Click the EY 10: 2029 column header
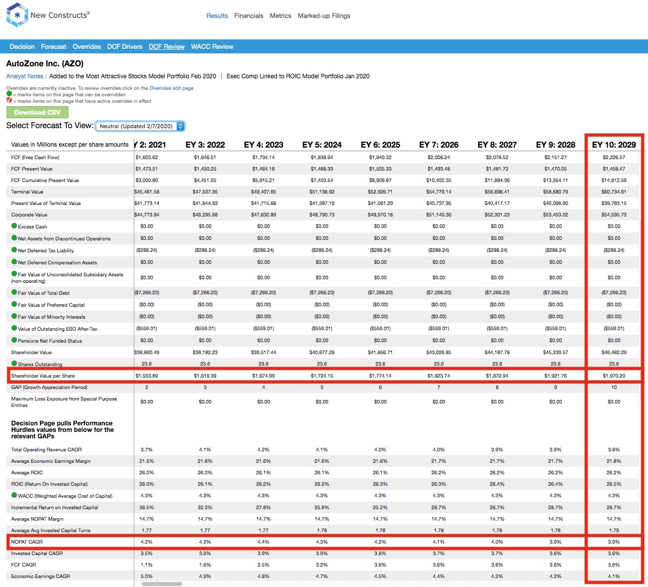Image resolution: width=648 pixels, height=587 pixels. point(614,145)
